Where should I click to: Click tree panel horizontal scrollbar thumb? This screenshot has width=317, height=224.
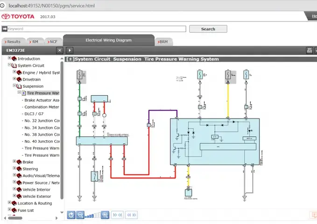pyautogui.click(x=15, y=218)
